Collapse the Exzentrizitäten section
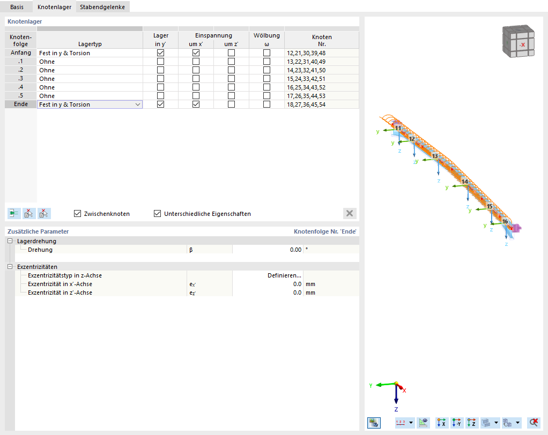This screenshot has width=548, height=435. coord(10,267)
